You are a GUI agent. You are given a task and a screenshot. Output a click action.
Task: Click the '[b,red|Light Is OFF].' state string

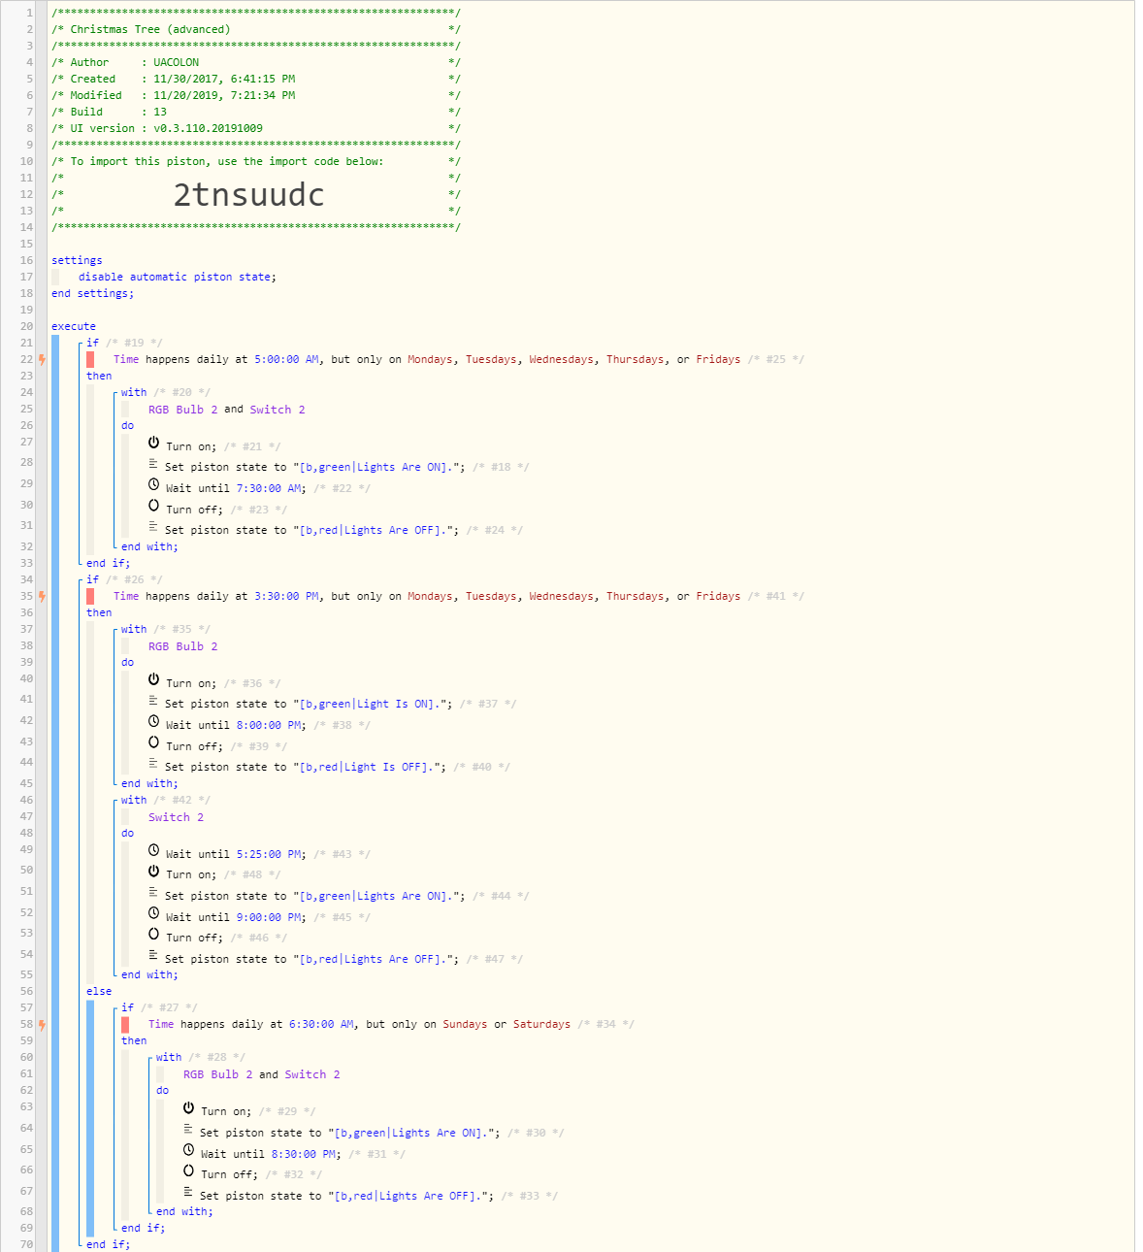pyautogui.click(x=369, y=767)
